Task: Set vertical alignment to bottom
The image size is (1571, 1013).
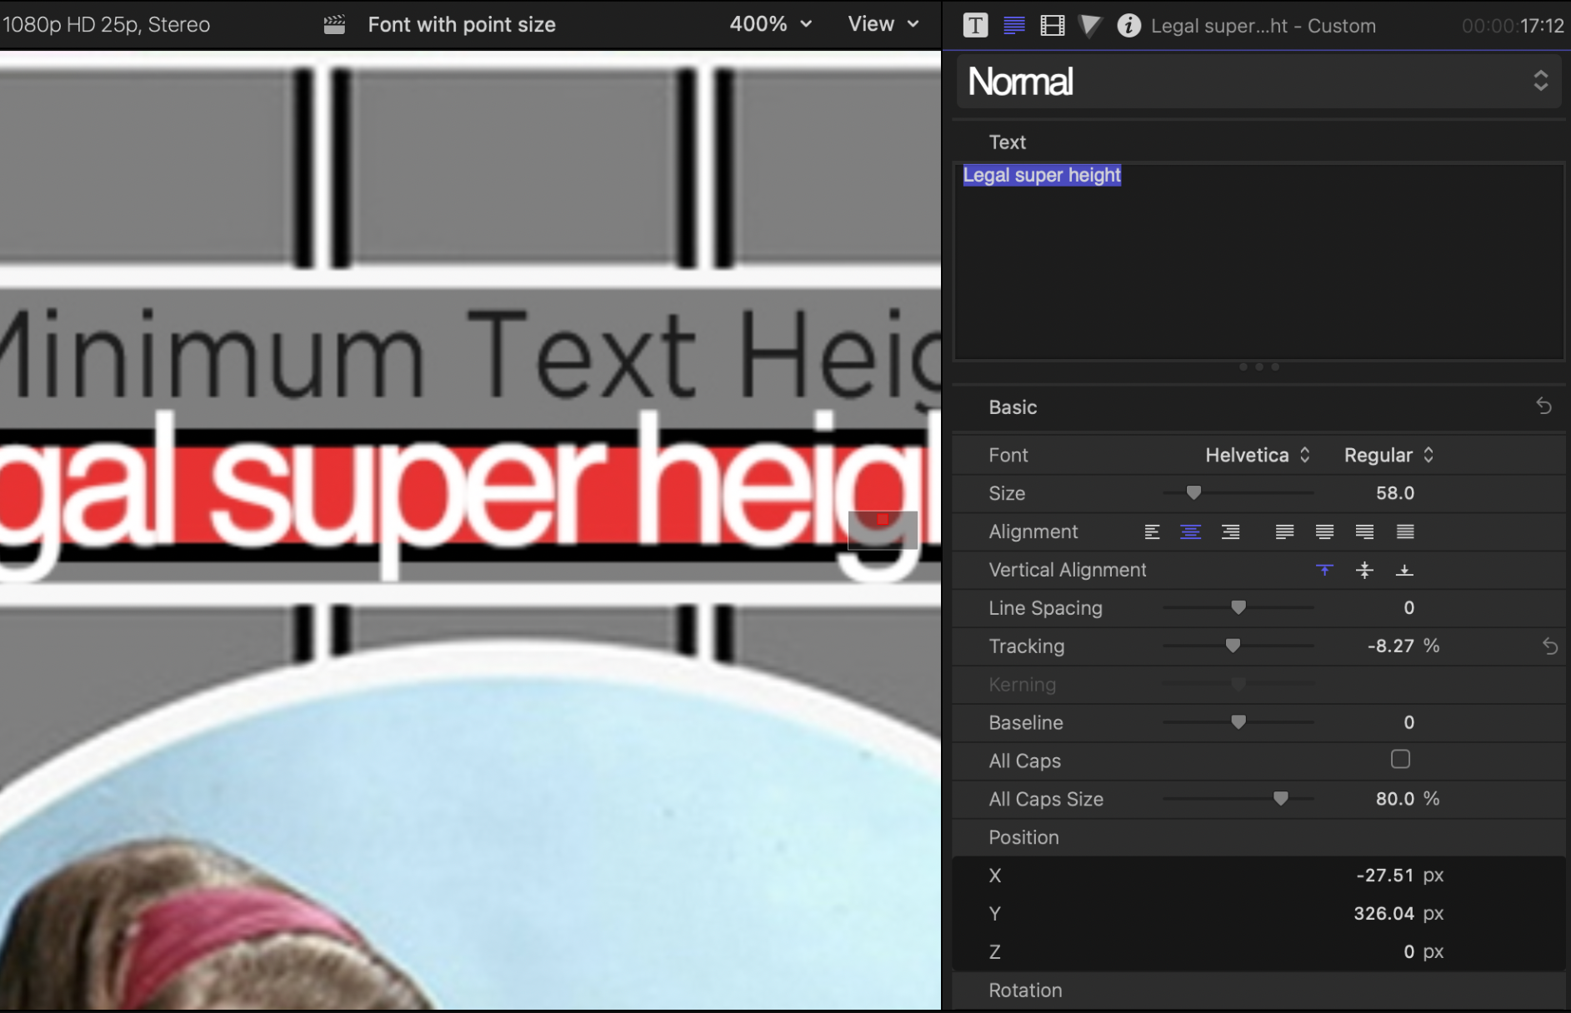Action: tap(1404, 570)
